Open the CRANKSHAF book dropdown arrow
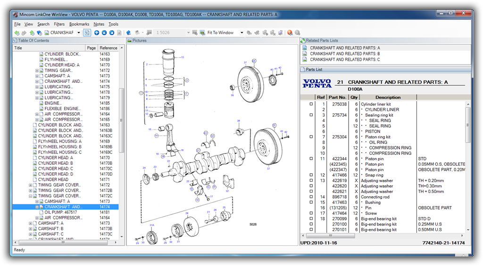The height and width of the screenshot is (266, 483). click(79, 32)
